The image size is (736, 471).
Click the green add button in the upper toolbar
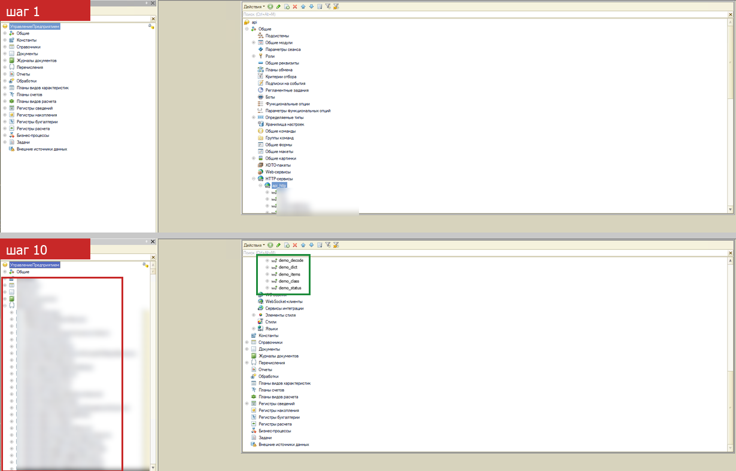coord(270,7)
